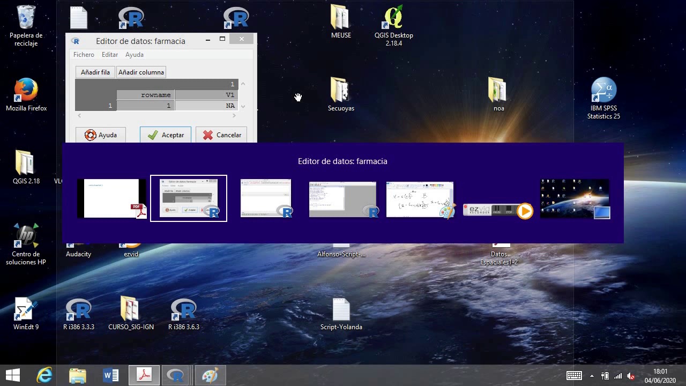Switch to Microsoft Word in the taskbar
The height and width of the screenshot is (386, 686).
tap(111, 376)
